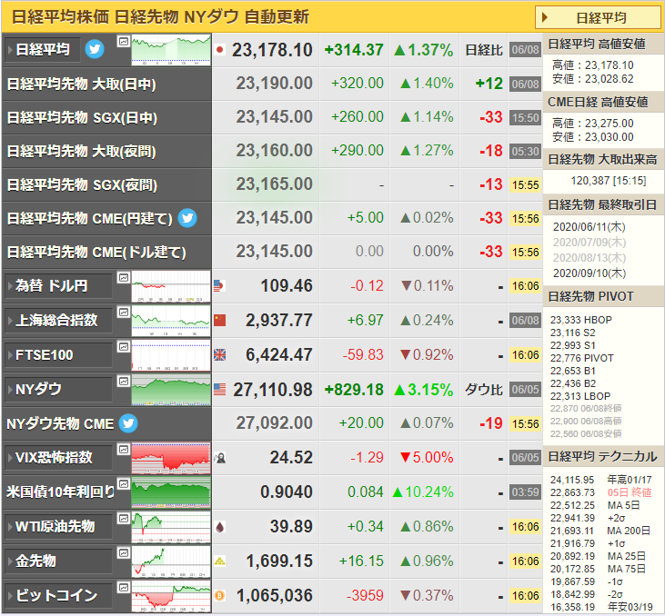The height and width of the screenshot is (616, 665).
Task: Select 2020/06/11(木) final trading date
Action: tap(589, 227)
